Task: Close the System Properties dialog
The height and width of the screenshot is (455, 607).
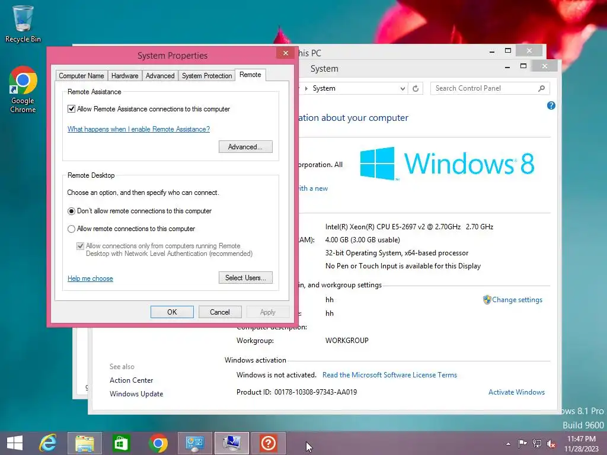Action: (x=286, y=53)
